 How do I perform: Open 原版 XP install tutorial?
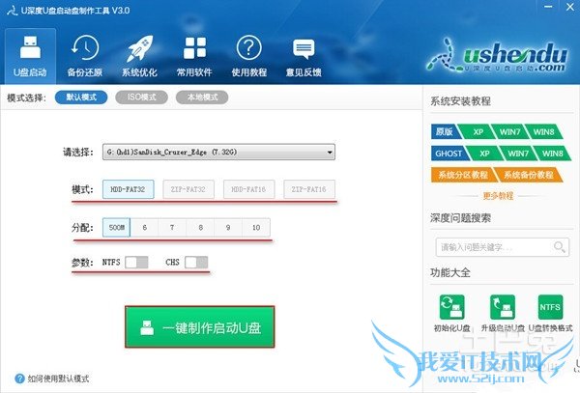[478, 132]
